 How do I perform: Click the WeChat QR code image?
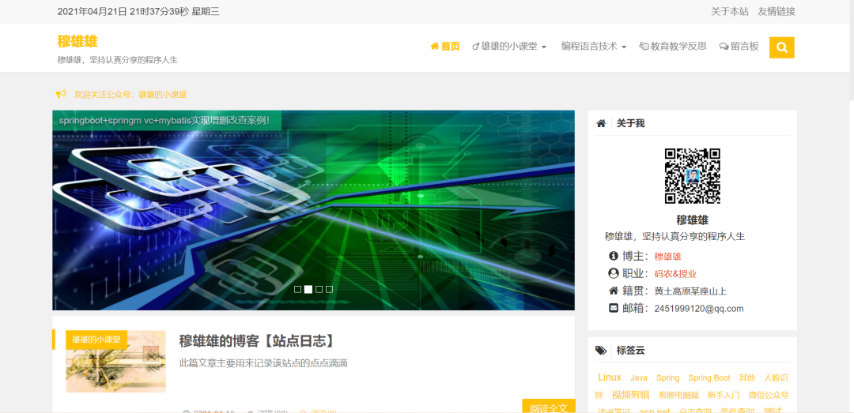click(692, 176)
